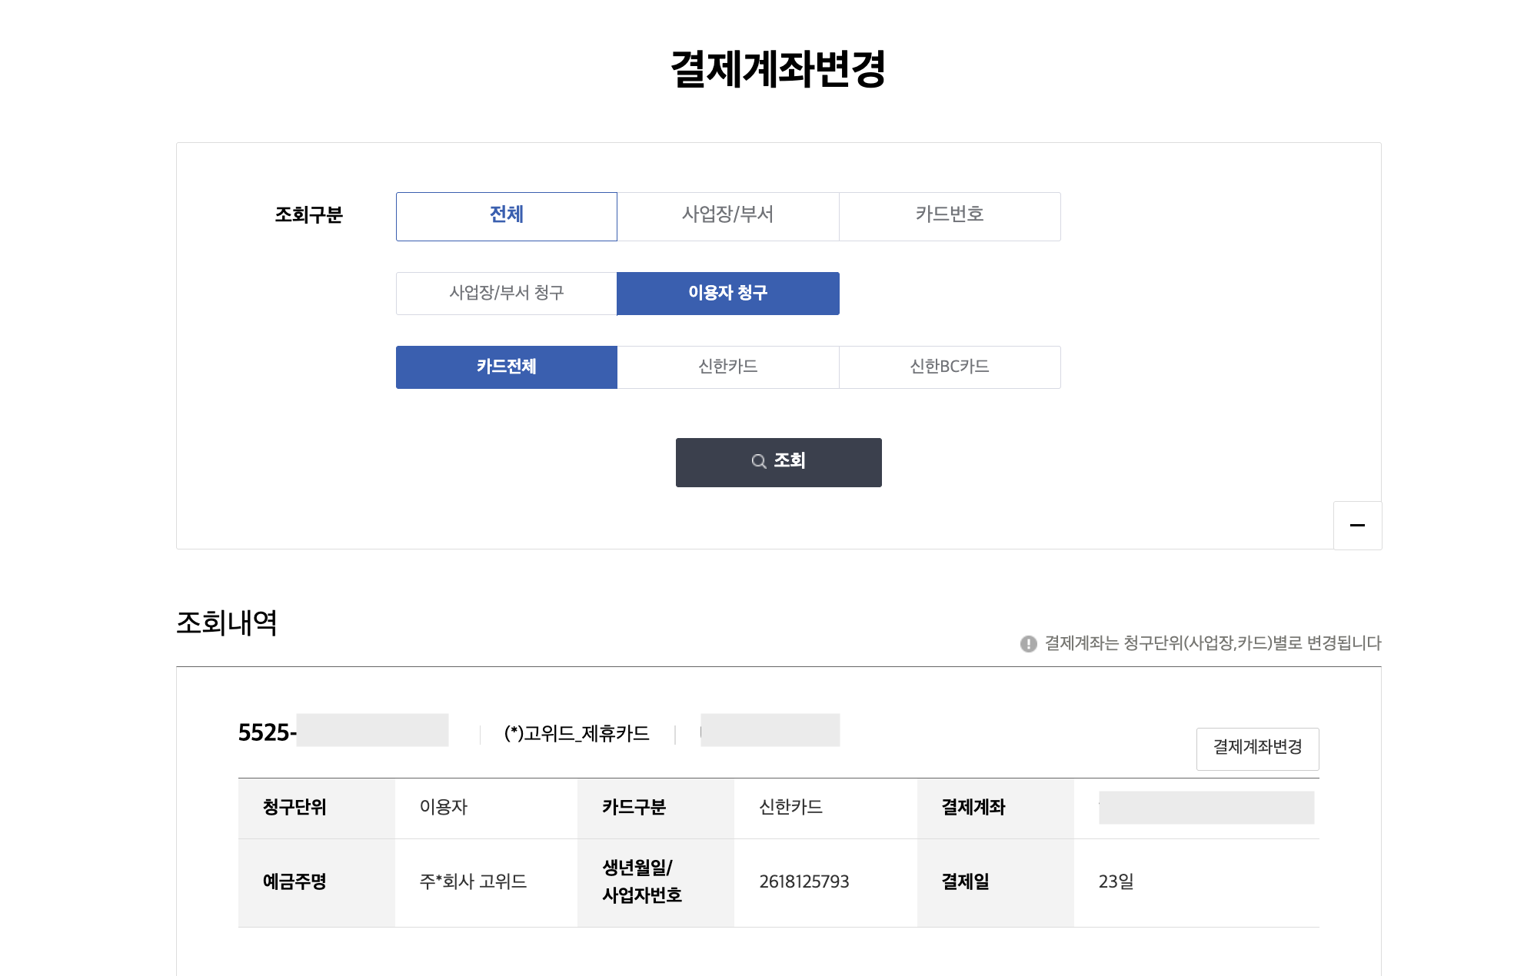The width and height of the screenshot is (1524, 976).
Task: Click the exclamation info icon beside notice
Action: tap(1028, 644)
